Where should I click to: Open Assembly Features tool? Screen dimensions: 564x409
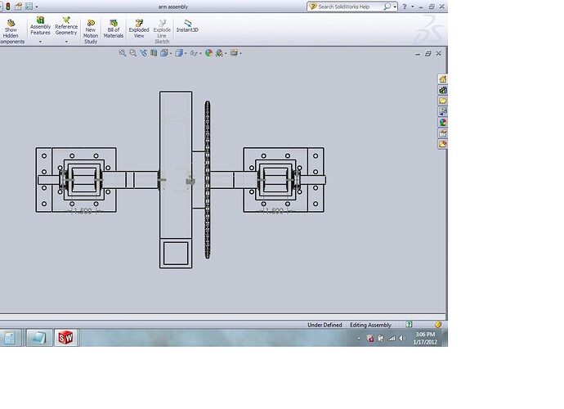pyautogui.click(x=40, y=26)
